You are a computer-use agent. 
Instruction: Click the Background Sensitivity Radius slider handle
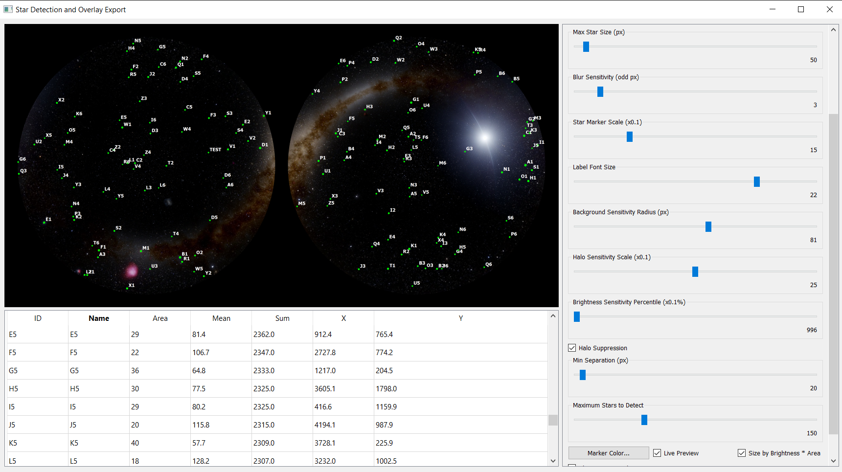coord(708,226)
